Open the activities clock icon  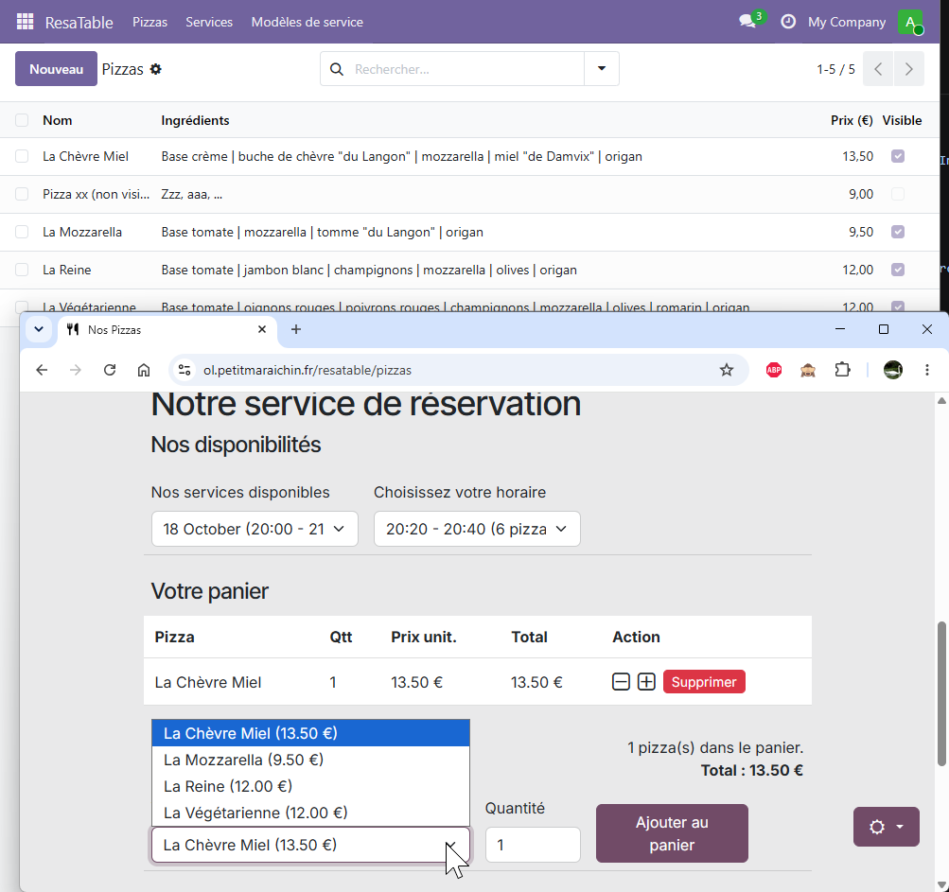coord(787,22)
